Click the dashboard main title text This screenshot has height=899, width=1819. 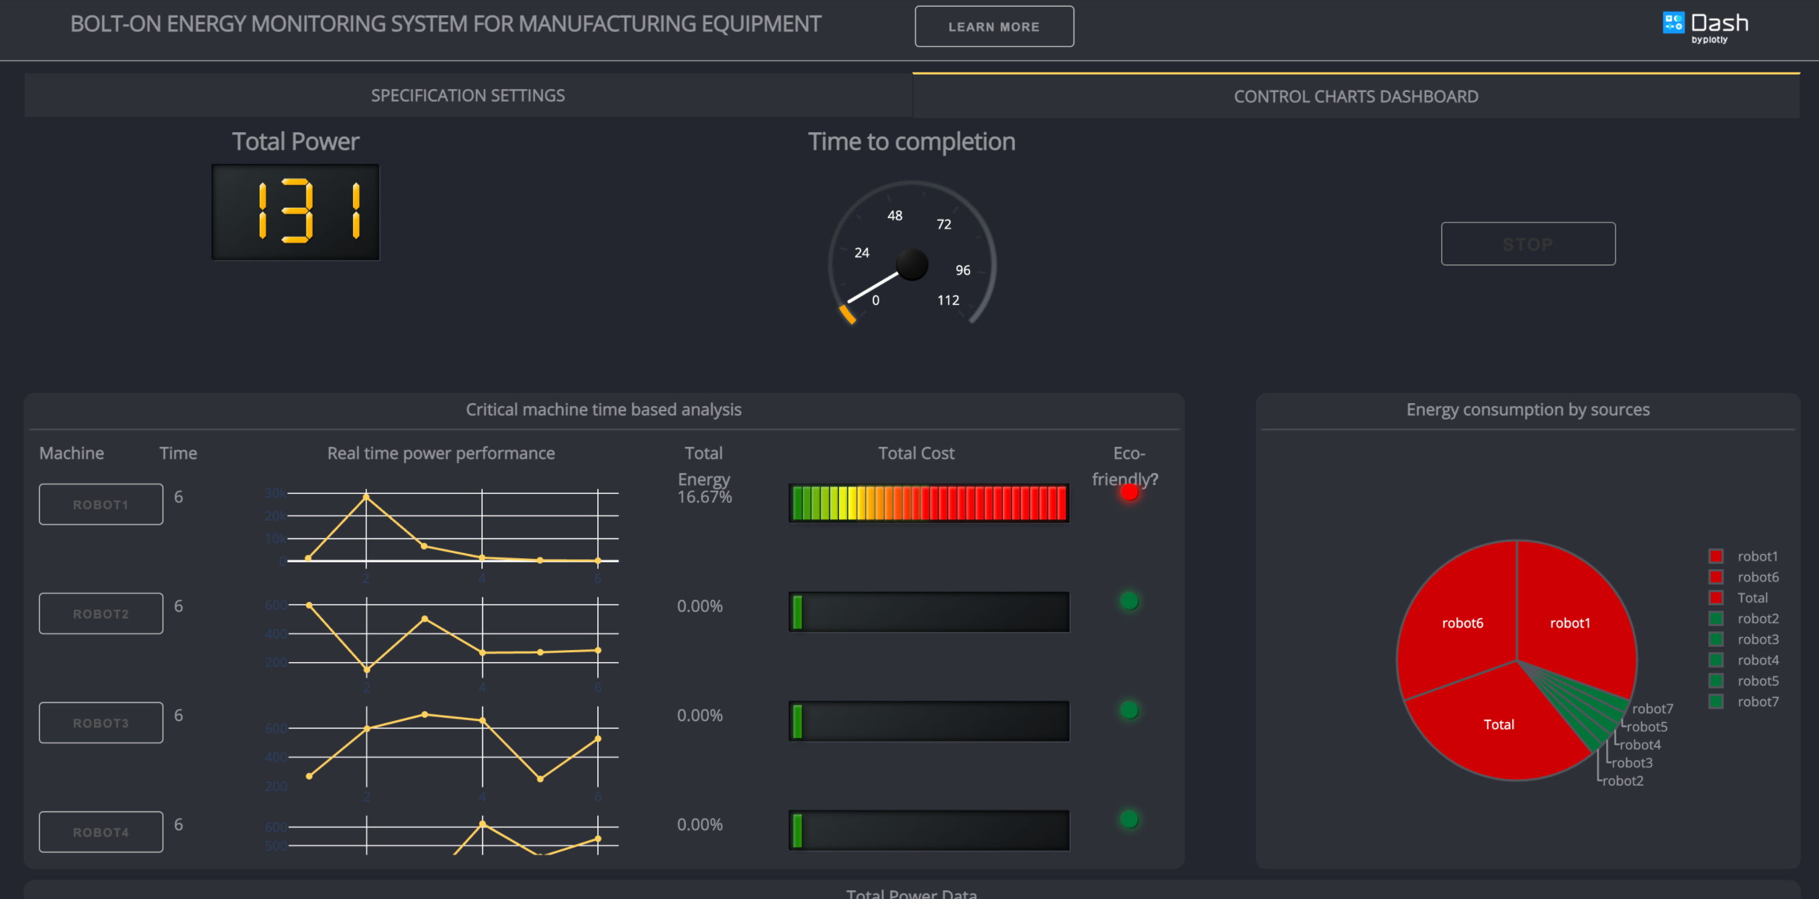coord(446,24)
